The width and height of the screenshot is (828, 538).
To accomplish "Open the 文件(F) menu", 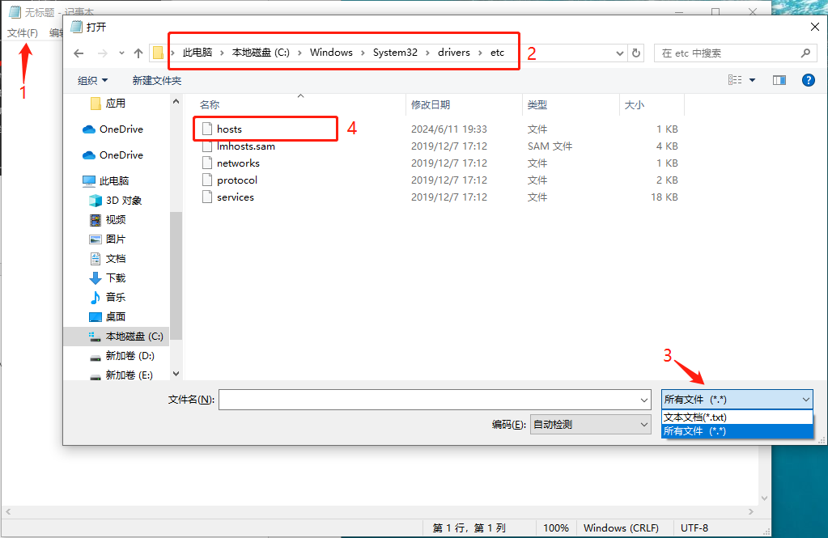I will coord(22,32).
